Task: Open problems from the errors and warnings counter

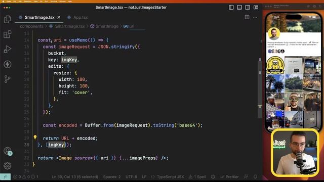Action: tap(26, 177)
